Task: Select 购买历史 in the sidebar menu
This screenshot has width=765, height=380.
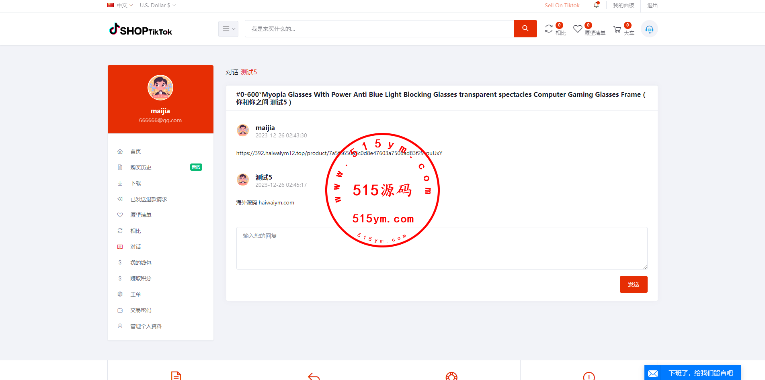Action: point(141,168)
